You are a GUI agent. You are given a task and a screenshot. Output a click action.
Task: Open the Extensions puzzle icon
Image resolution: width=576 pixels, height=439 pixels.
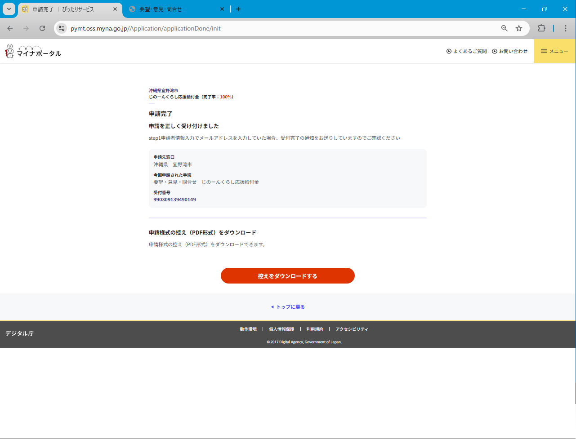tap(541, 28)
